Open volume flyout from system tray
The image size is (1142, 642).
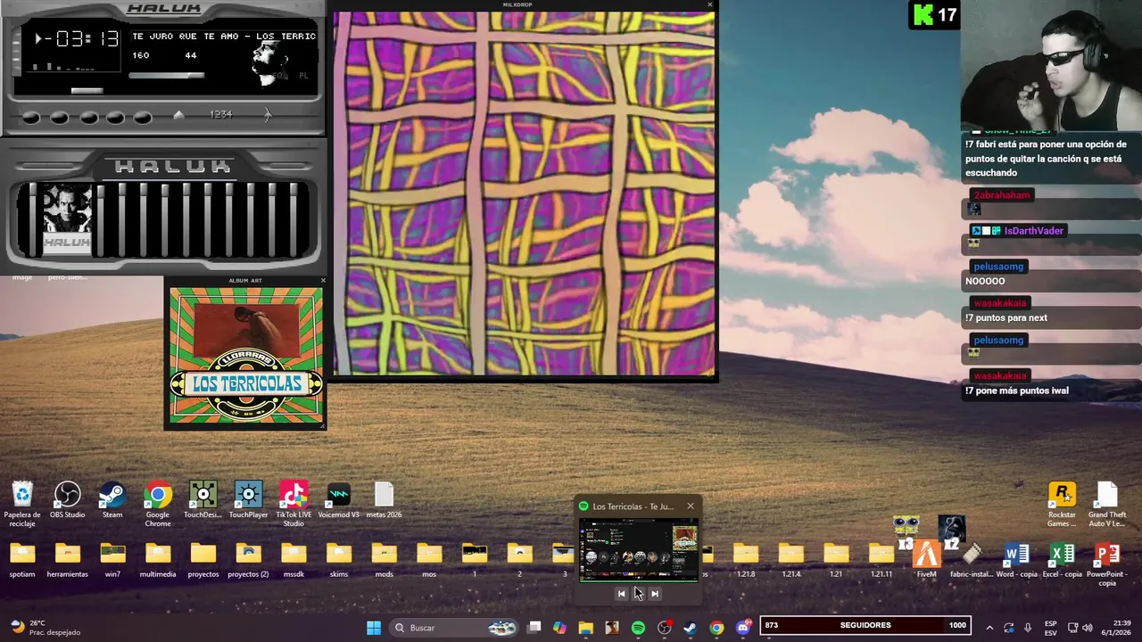(1087, 628)
